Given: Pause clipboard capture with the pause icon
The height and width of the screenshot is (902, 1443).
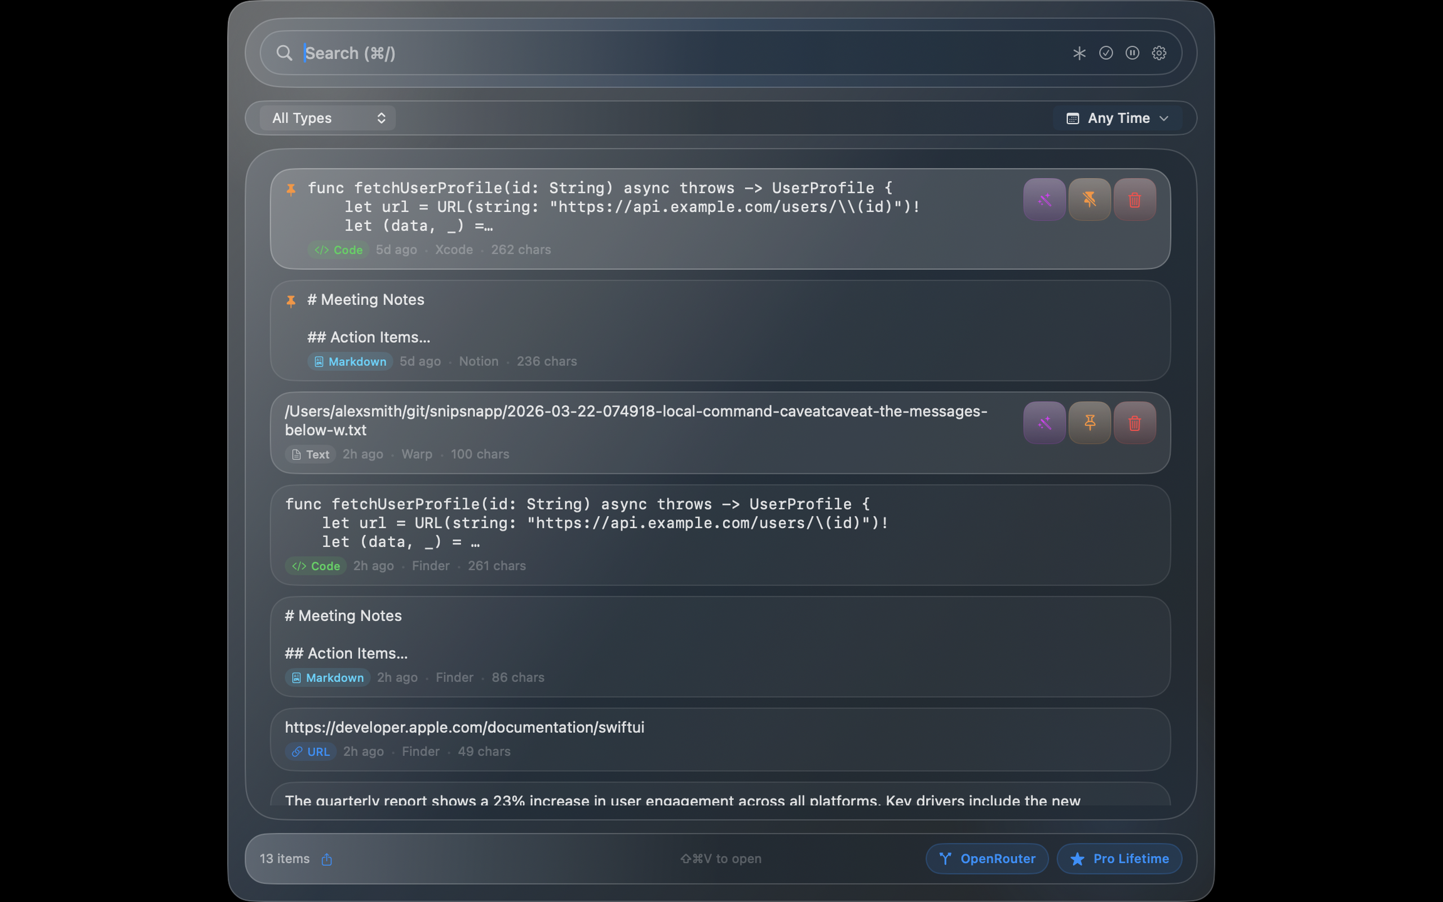Looking at the screenshot, I should (x=1132, y=53).
